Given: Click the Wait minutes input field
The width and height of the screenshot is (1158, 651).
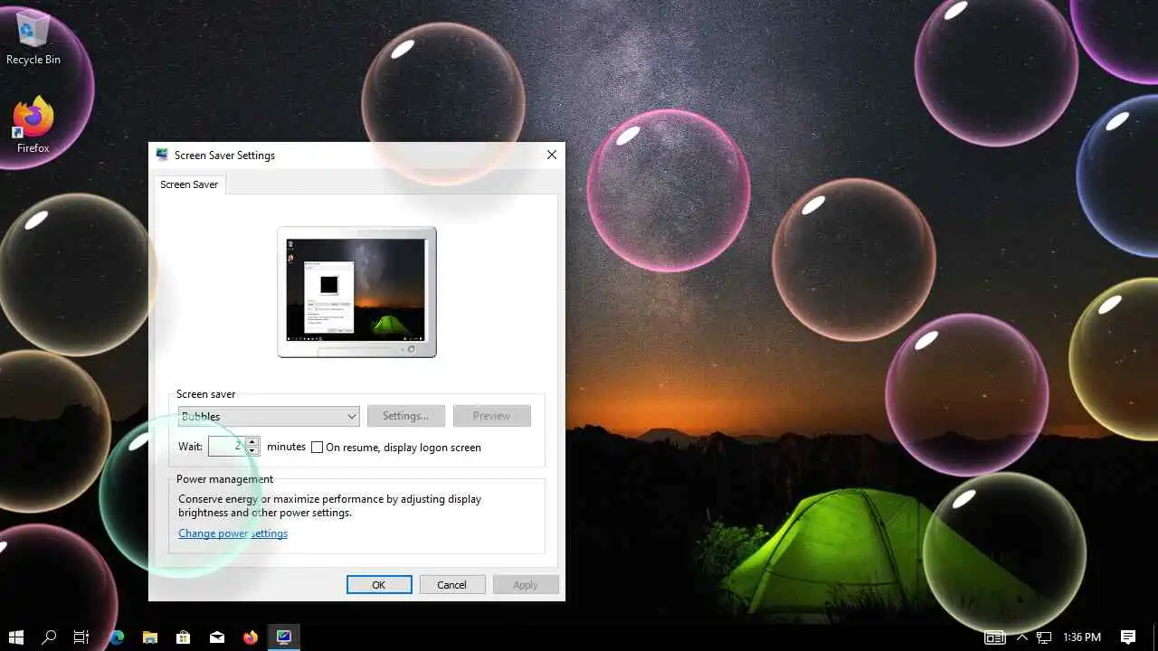Looking at the screenshot, I should 227,446.
